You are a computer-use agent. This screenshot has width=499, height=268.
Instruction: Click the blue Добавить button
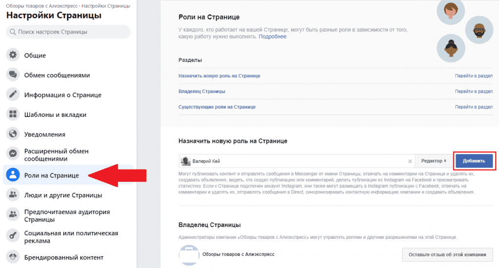tap(474, 161)
